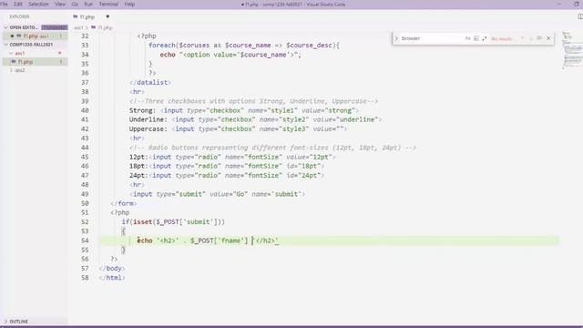
Task: Click the 'No results' text in find widget
Action: pos(501,38)
